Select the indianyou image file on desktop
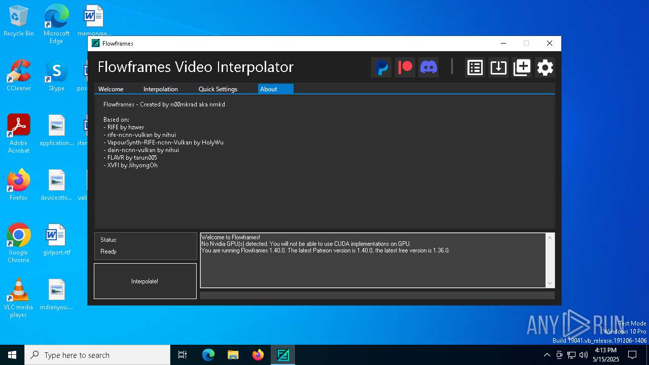 tap(56, 295)
